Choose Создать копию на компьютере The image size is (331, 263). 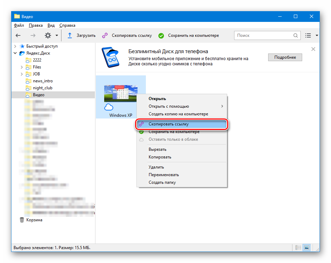pyautogui.click(x=182, y=114)
